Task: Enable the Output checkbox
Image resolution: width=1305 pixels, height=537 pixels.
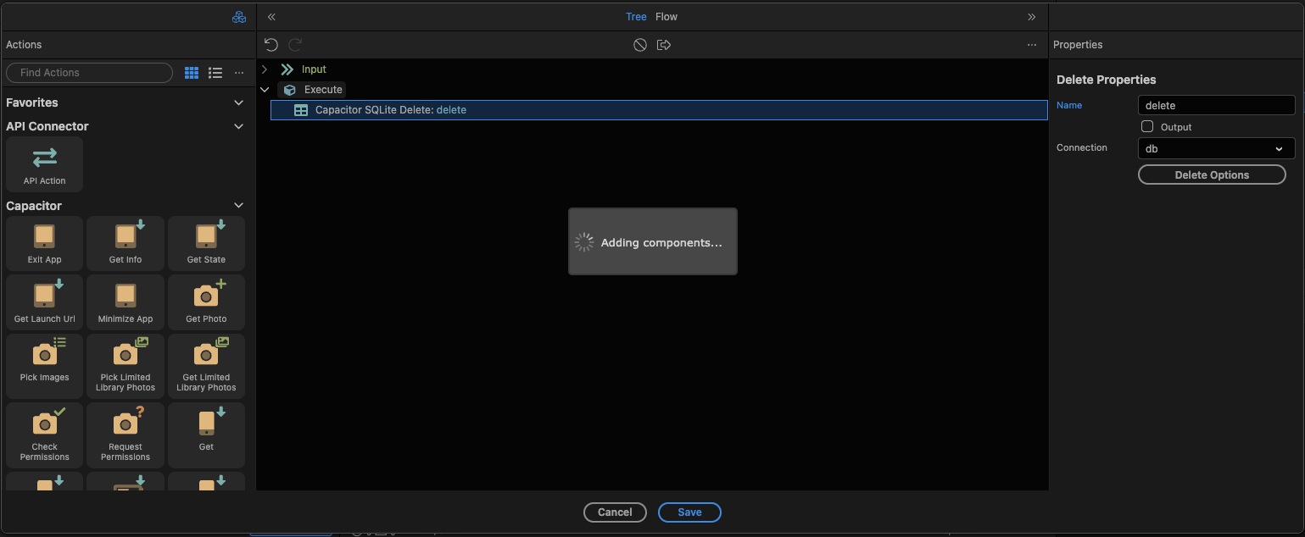Action: pos(1147,126)
